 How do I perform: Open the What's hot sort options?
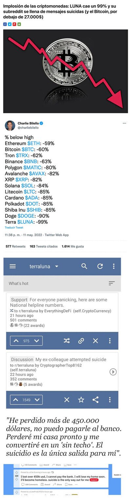(112, 283)
